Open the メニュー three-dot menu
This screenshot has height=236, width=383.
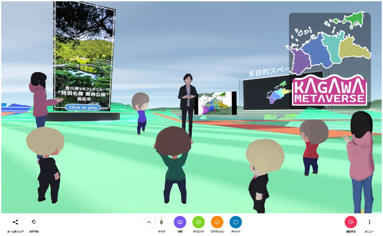click(369, 222)
